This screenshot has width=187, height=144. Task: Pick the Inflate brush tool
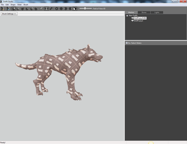click(23, 8)
